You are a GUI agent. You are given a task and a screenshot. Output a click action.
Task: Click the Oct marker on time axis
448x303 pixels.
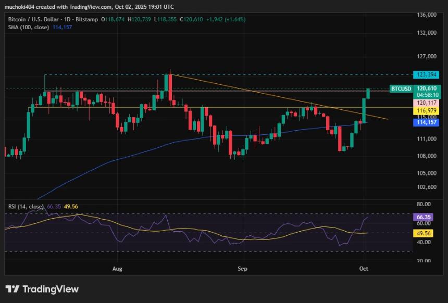point(364,269)
